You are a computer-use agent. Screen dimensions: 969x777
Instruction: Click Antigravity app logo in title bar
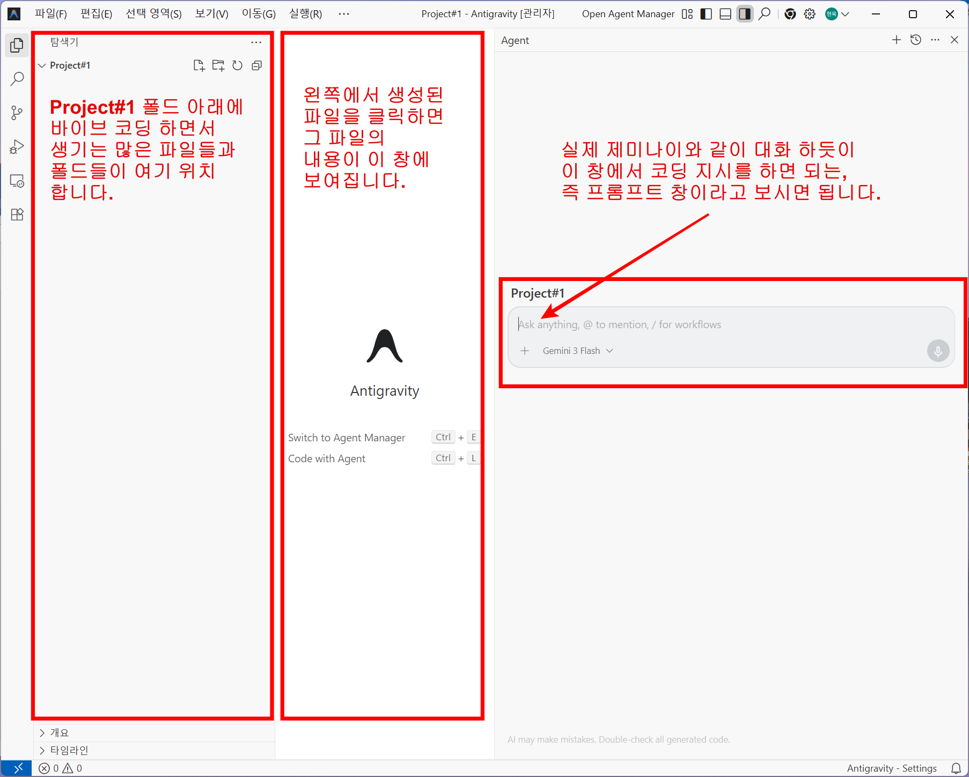tap(14, 14)
